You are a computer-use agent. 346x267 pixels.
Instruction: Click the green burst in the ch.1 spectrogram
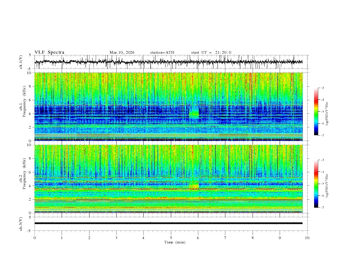coord(194,113)
